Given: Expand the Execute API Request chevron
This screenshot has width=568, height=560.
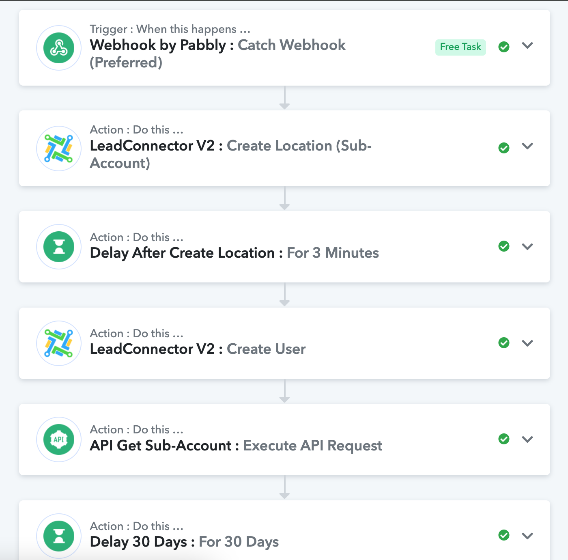Looking at the screenshot, I should click(527, 439).
